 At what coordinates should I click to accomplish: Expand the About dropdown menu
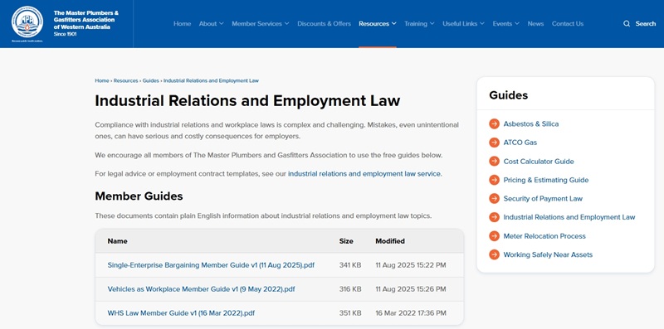[212, 24]
